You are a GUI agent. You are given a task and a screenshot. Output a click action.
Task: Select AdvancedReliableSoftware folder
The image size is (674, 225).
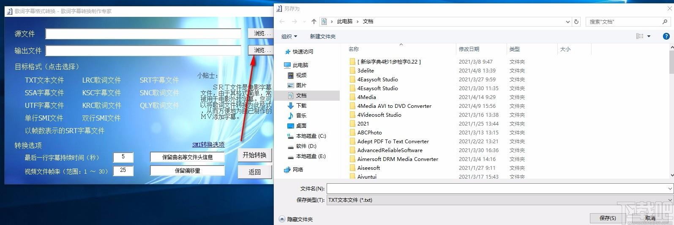pos(390,150)
